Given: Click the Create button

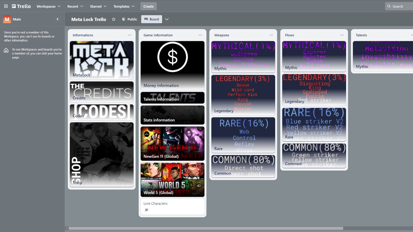Looking at the screenshot, I should (x=148, y=6).
